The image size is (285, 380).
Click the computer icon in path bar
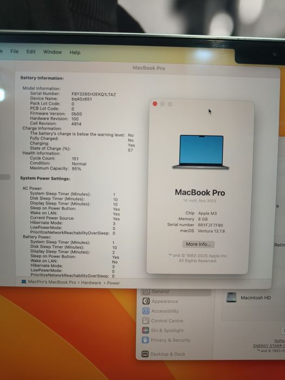tap(24, 282)
